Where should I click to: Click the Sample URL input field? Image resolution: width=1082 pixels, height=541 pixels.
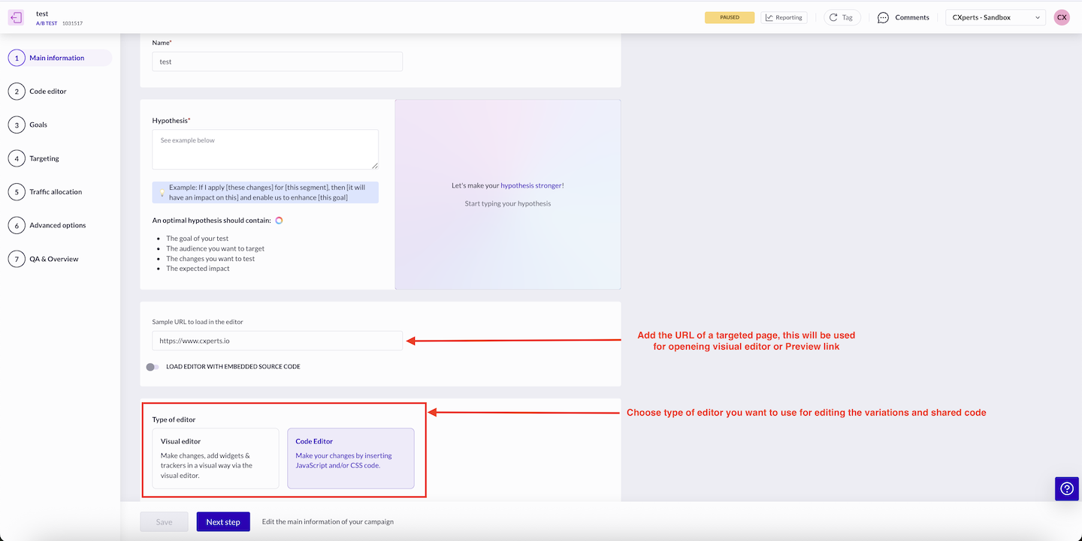click(277, 341)
